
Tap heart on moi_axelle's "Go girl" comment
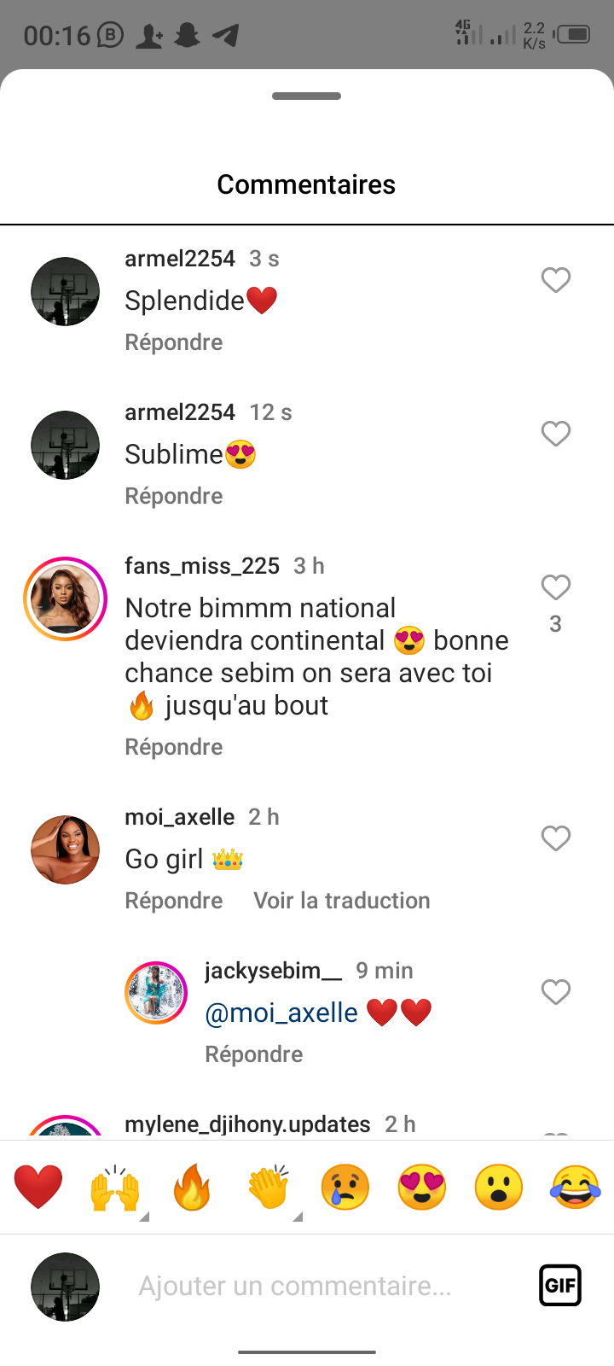[555, 838]
